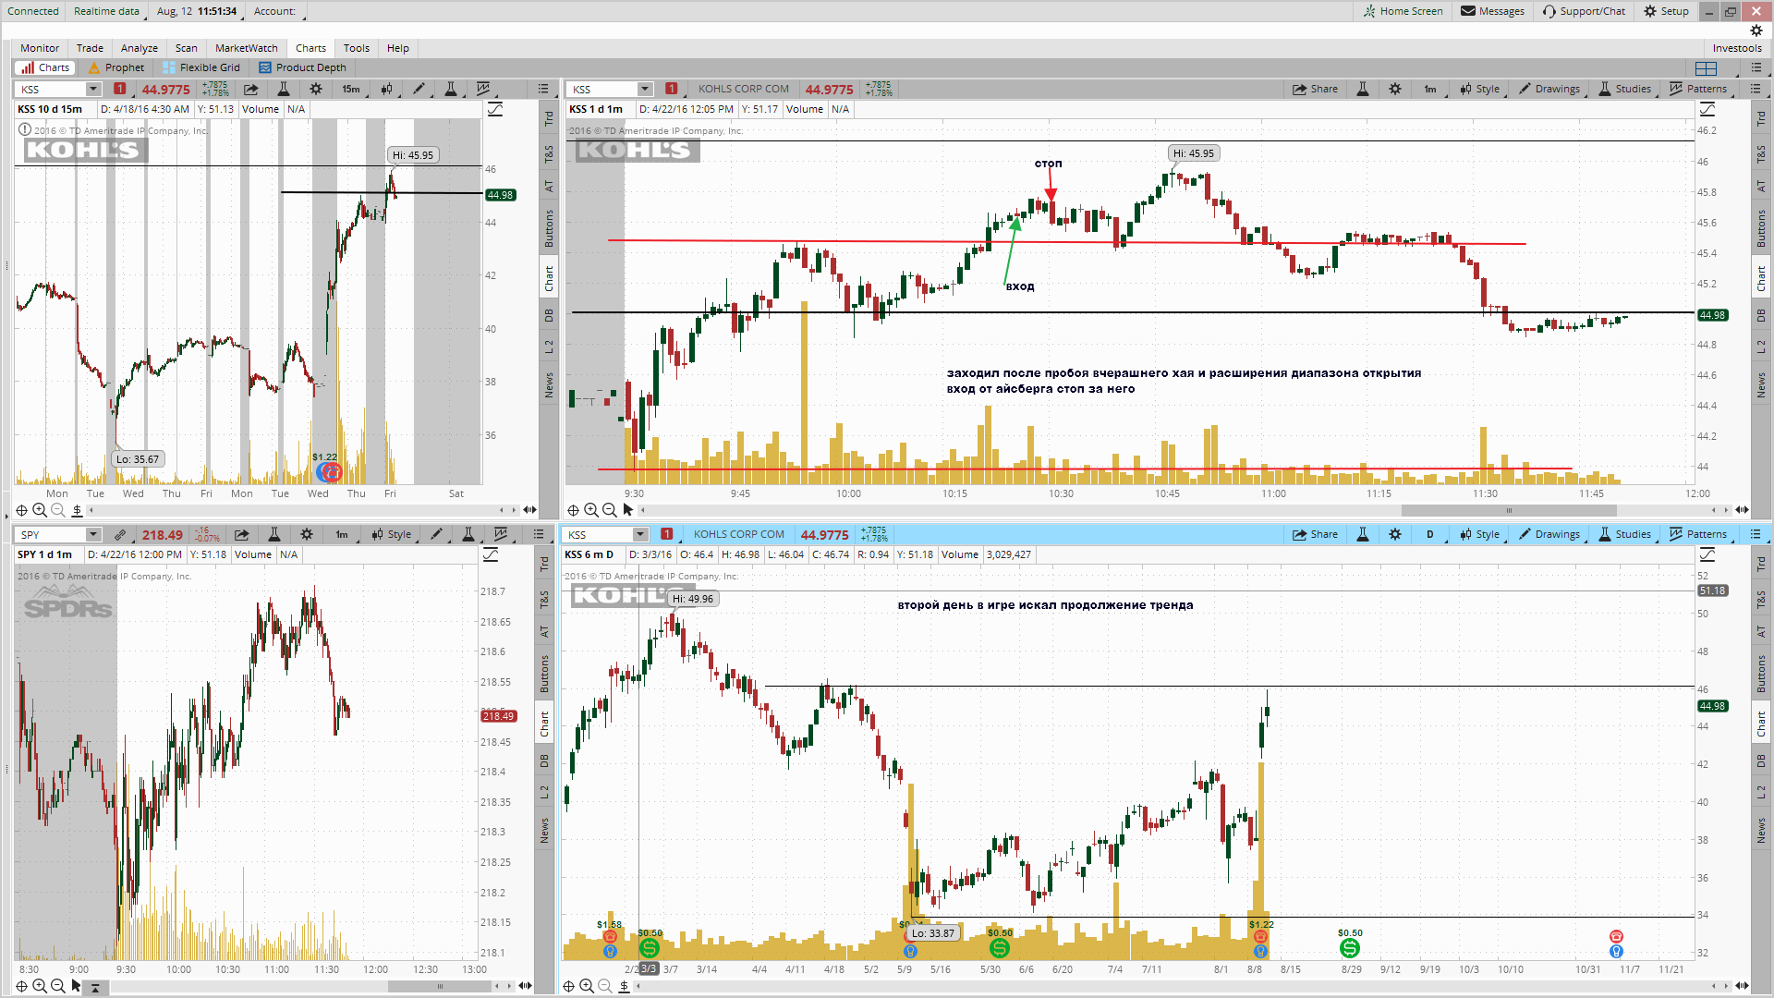Viewport: 1774px width, 998px height.
Task: Click Share button on top-right KSS chart
Action: [x=1316, y=89]
